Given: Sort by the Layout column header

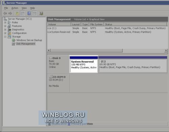Looking at the screenshot, I should click(76, 24).
